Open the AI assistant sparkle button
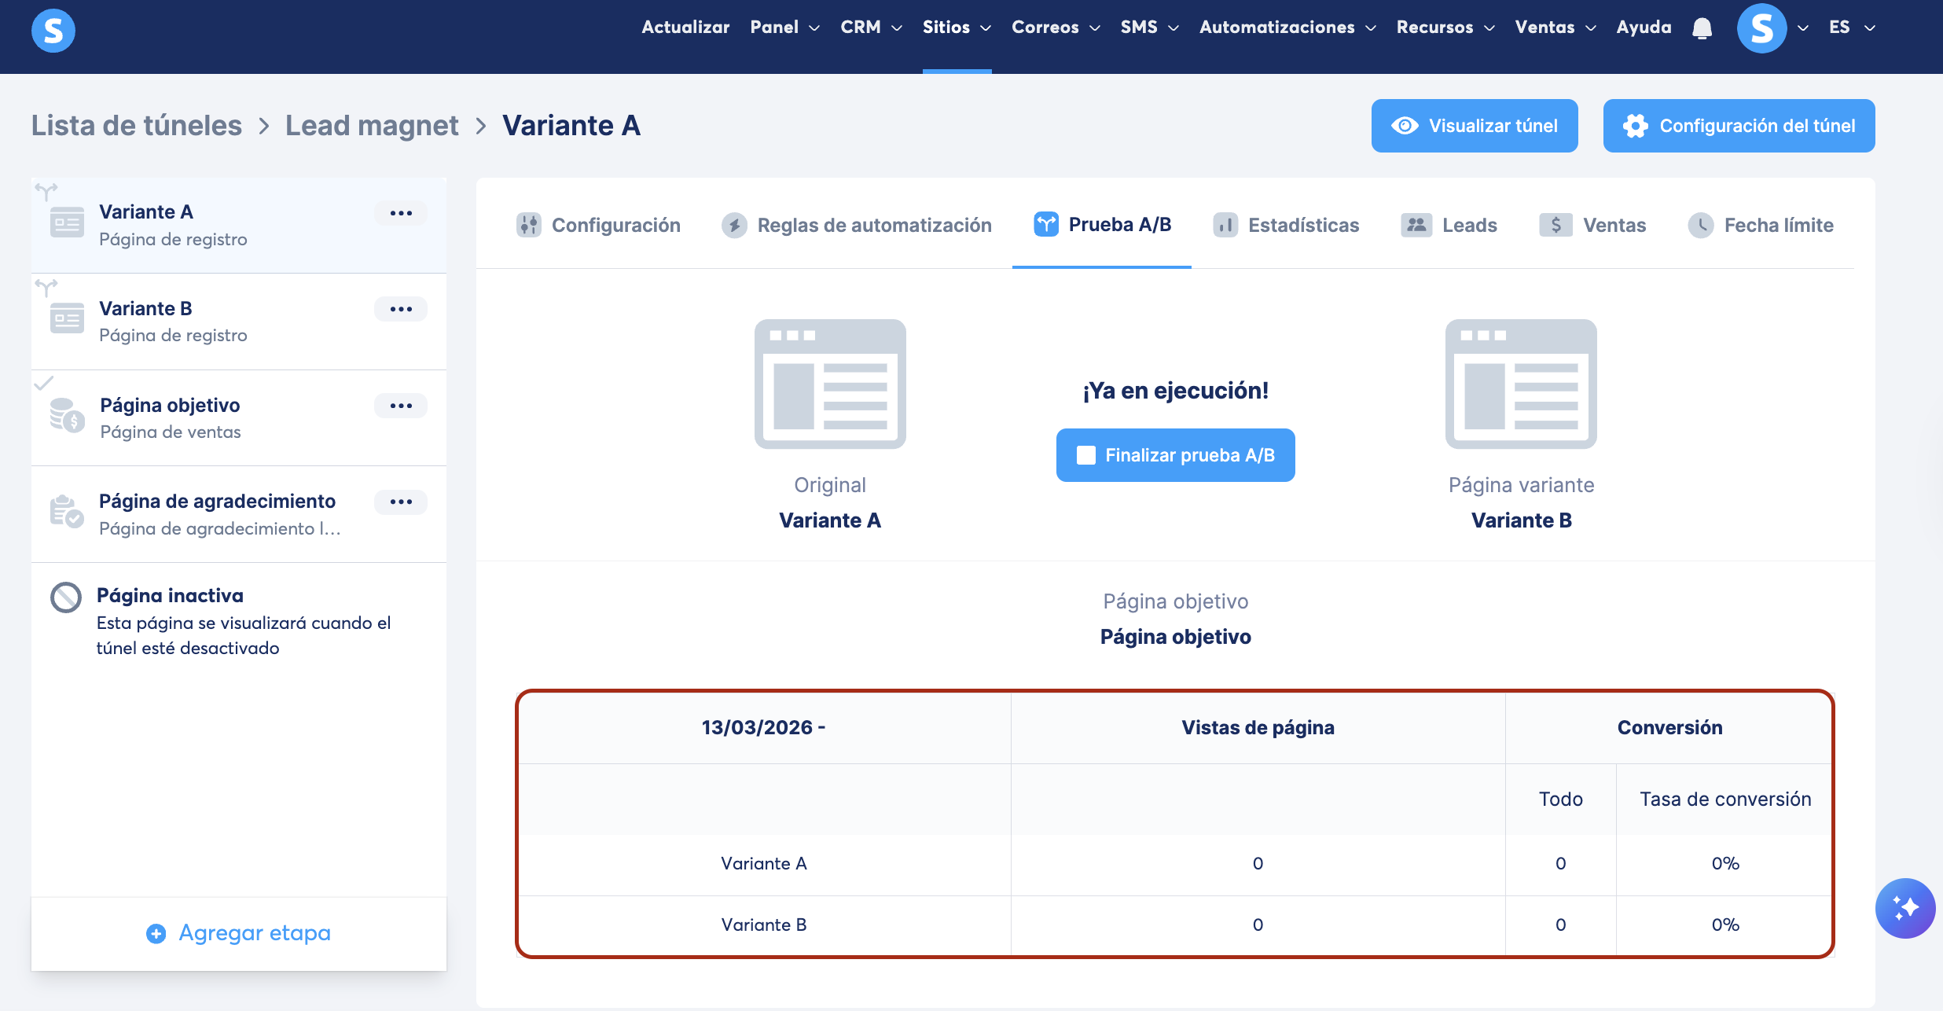This screenshot has width=1943, height=1011. pyautogui.click(x=1904, y=908)
